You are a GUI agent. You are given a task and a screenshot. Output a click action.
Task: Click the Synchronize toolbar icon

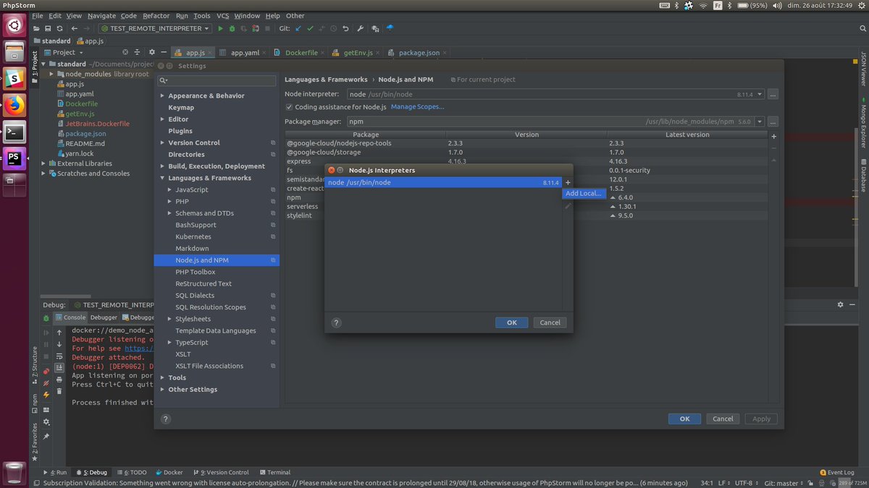pyautogui.click(x=61, y=28)
